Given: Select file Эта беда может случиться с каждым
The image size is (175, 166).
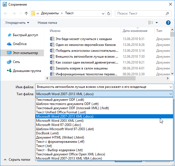Looking at the screenshot, I should (x=84, y=39).
